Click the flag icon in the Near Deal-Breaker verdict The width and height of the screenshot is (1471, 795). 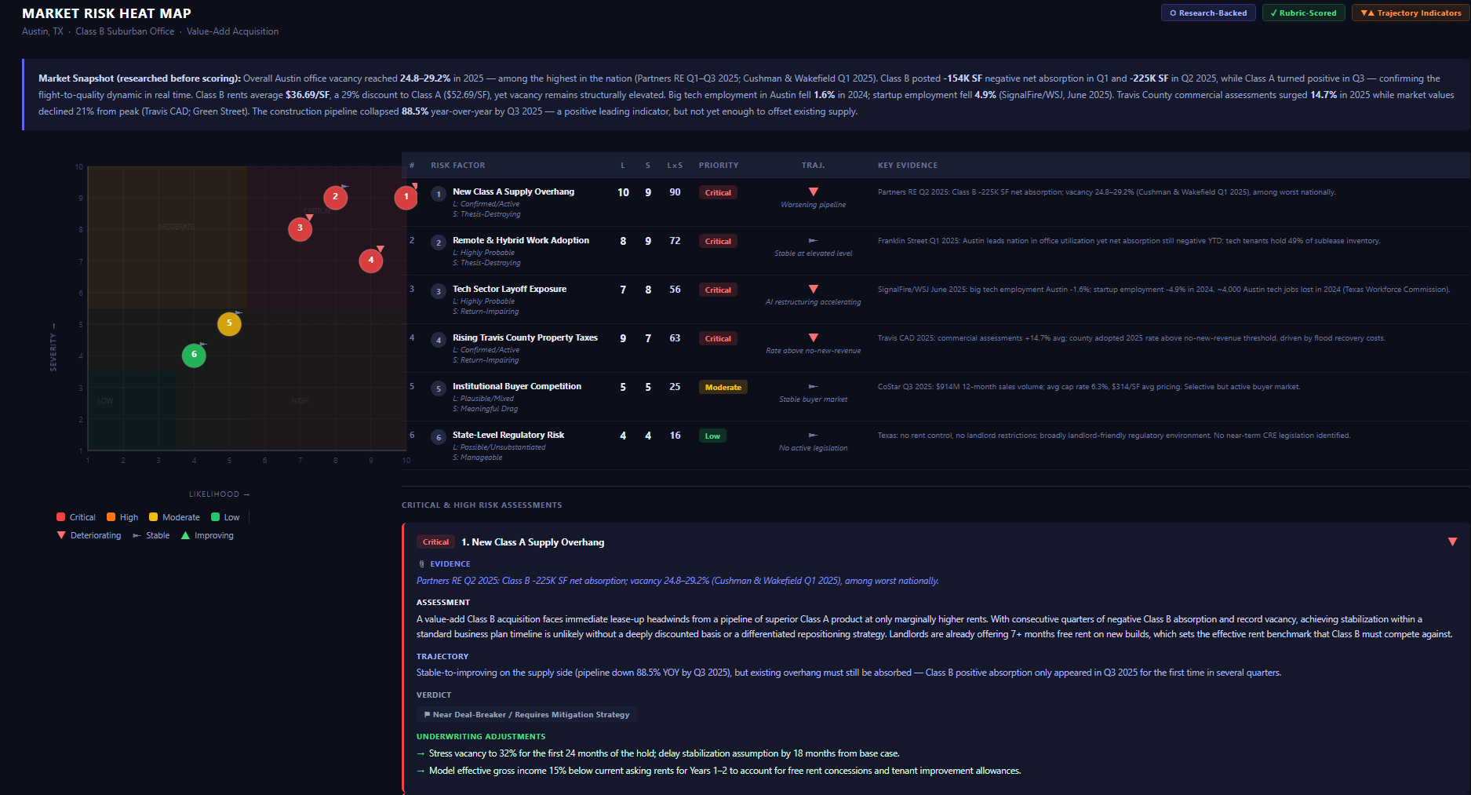(426, 715)
